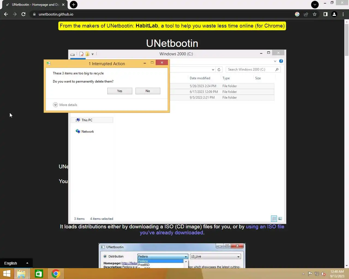Open the 'using an ISO file' link
The width and height of the screenshot is (349, 279).
click(212, 230)
